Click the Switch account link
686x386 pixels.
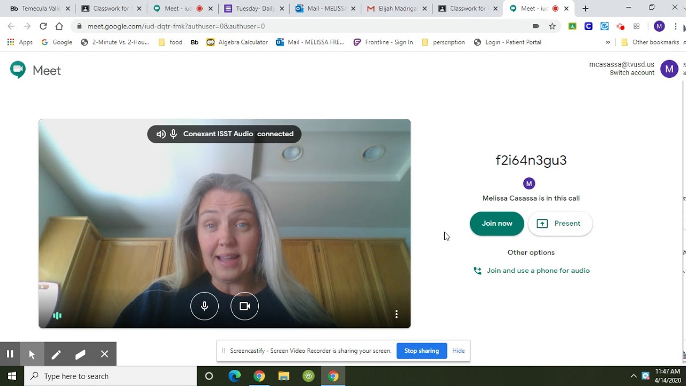pos(631,73)
